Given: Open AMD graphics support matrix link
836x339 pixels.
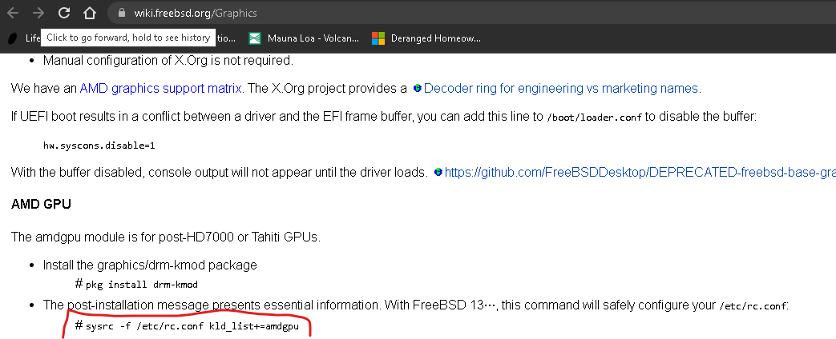Looking at the screenshot, I should 160,88.
